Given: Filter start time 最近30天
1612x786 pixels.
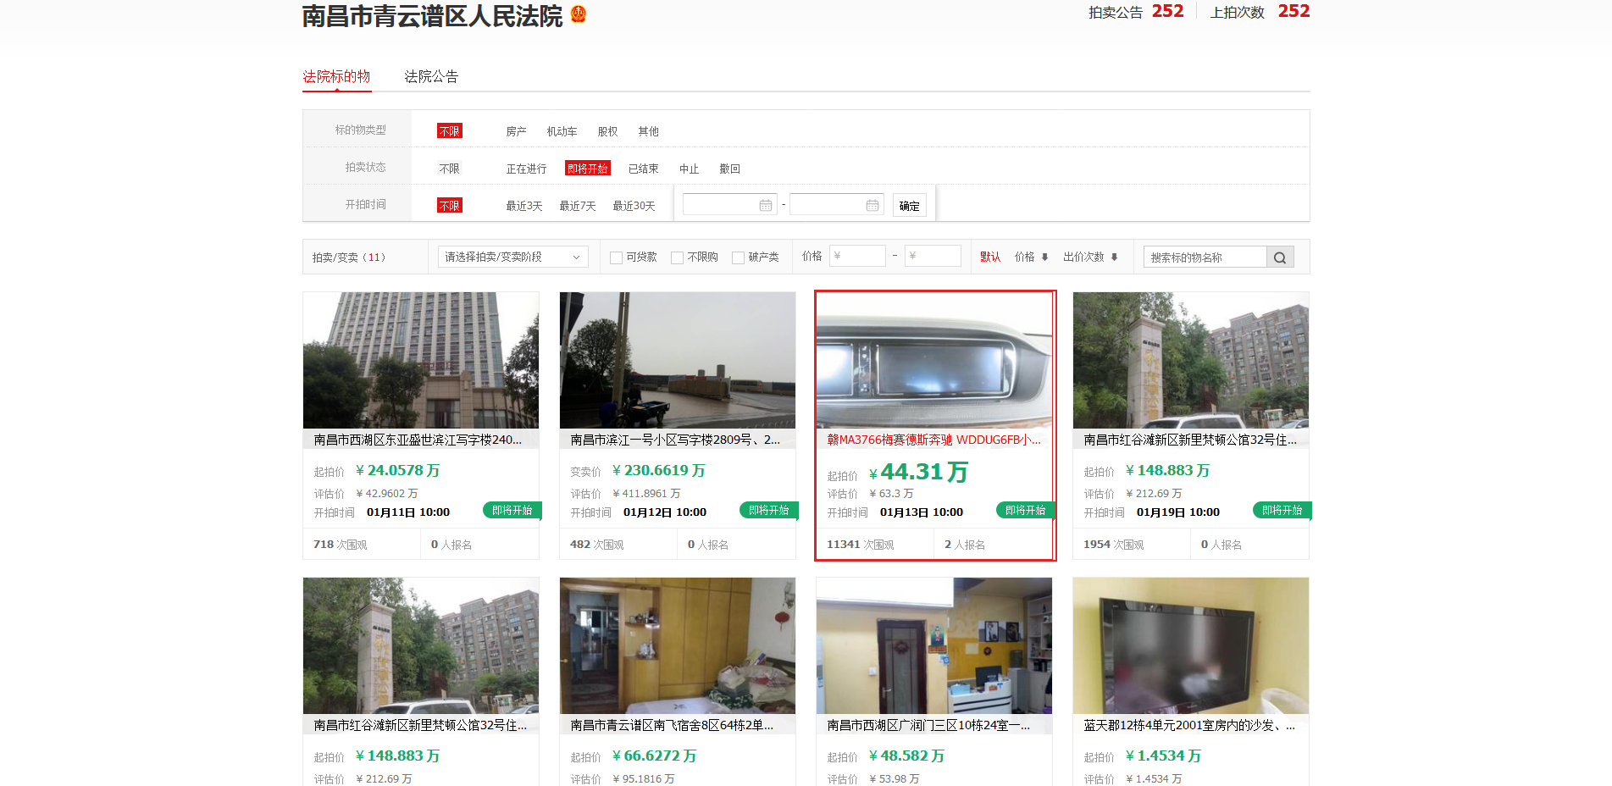Looking at the screenshot, I should pyautogui.click(x=634, y=206).
